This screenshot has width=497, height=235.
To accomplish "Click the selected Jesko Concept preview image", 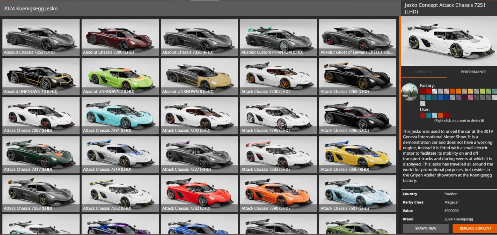I will 449,41.
